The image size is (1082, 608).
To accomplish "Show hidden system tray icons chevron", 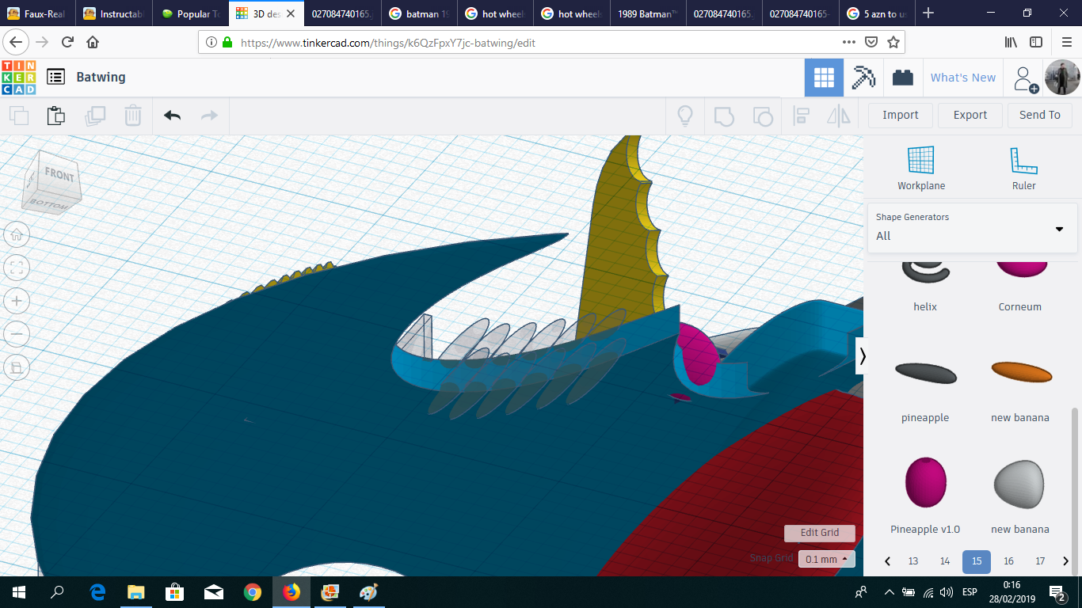I will [x=889, y=592].
